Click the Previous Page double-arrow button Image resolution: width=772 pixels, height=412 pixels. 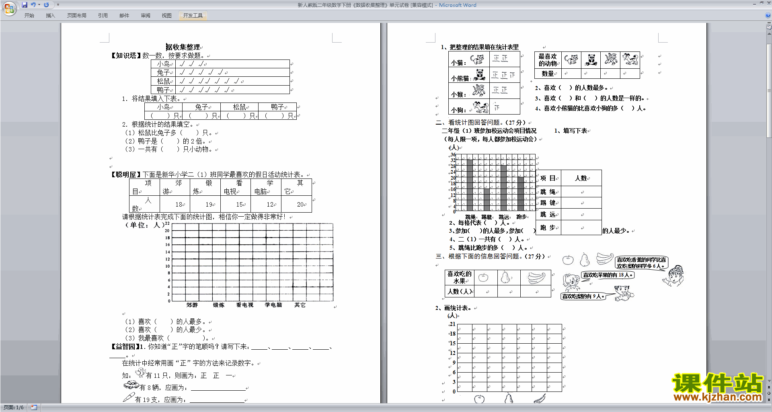click(x=769, y=387)
